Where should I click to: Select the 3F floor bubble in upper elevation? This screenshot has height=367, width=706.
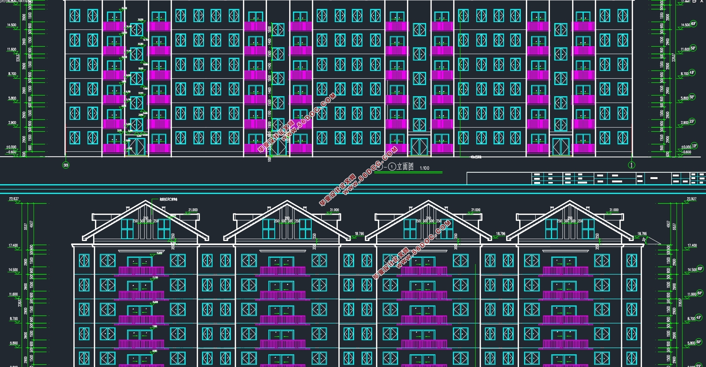[692, 97]
